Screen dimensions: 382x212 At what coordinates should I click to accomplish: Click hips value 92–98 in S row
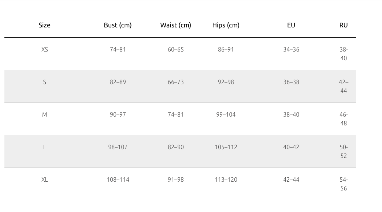226,82
